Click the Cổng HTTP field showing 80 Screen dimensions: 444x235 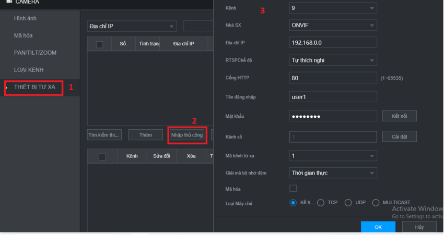point(333,78)
